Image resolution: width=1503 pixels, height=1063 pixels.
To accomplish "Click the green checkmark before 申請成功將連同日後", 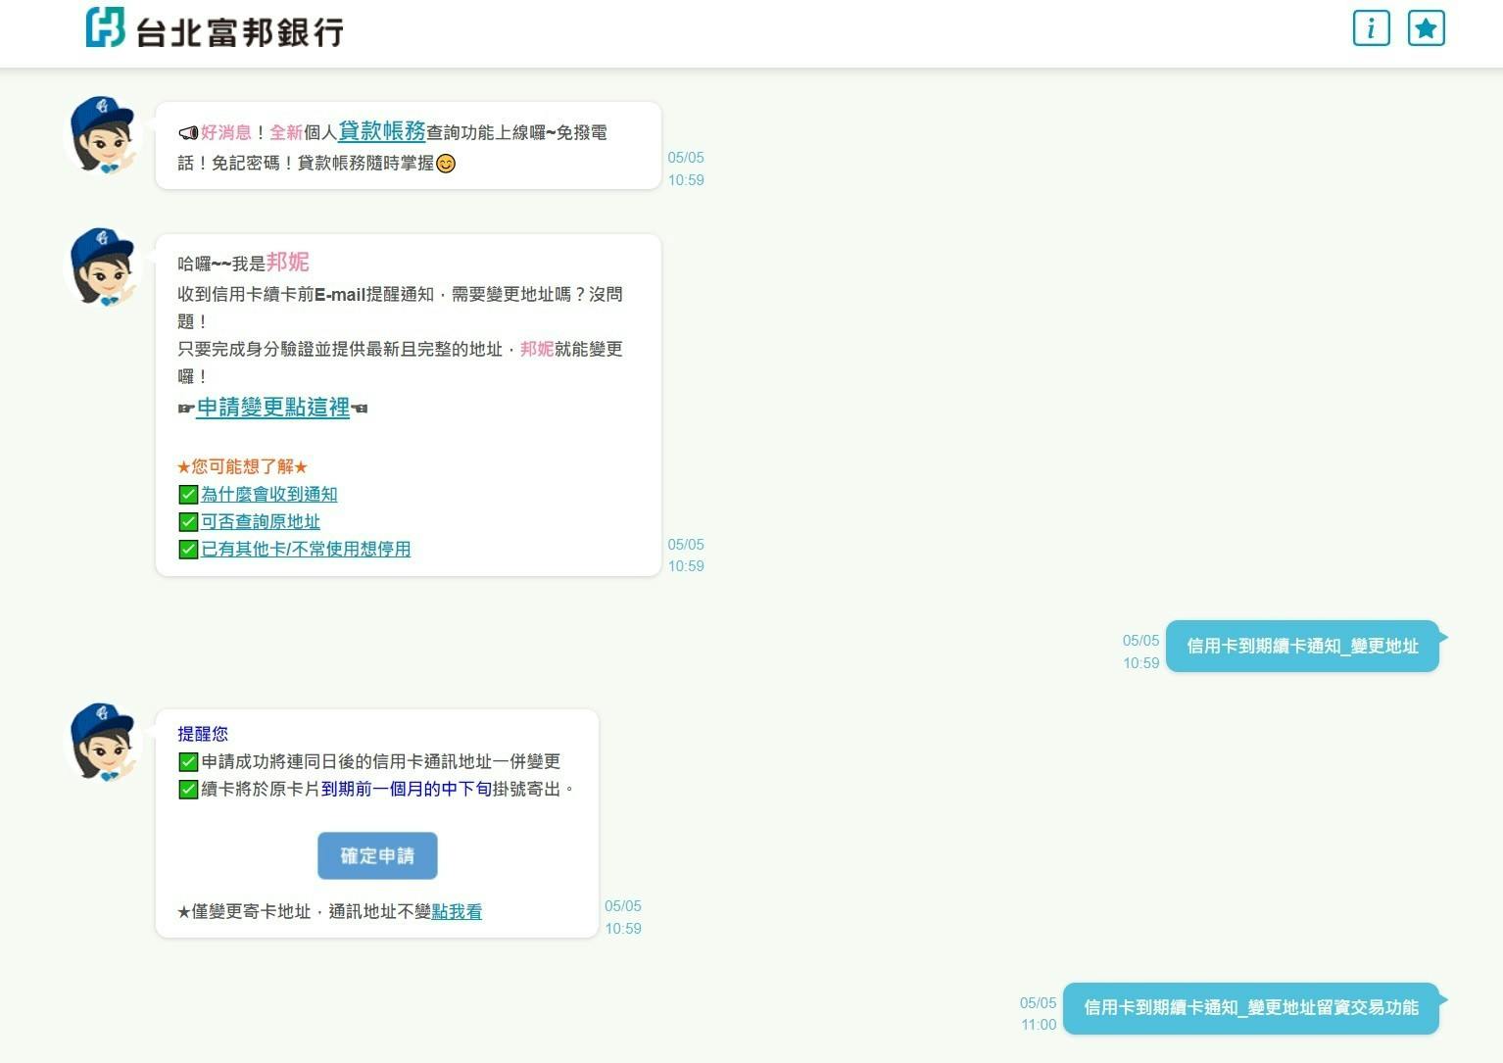I will [x=188, y=762].
